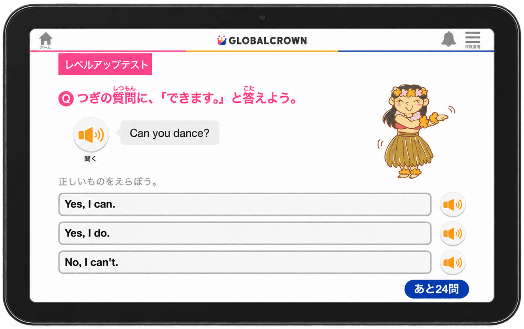Play audio for "Yes, I can."
This screenshot has height=329, width=524.
pyautogui.click(x=453, y=205)
